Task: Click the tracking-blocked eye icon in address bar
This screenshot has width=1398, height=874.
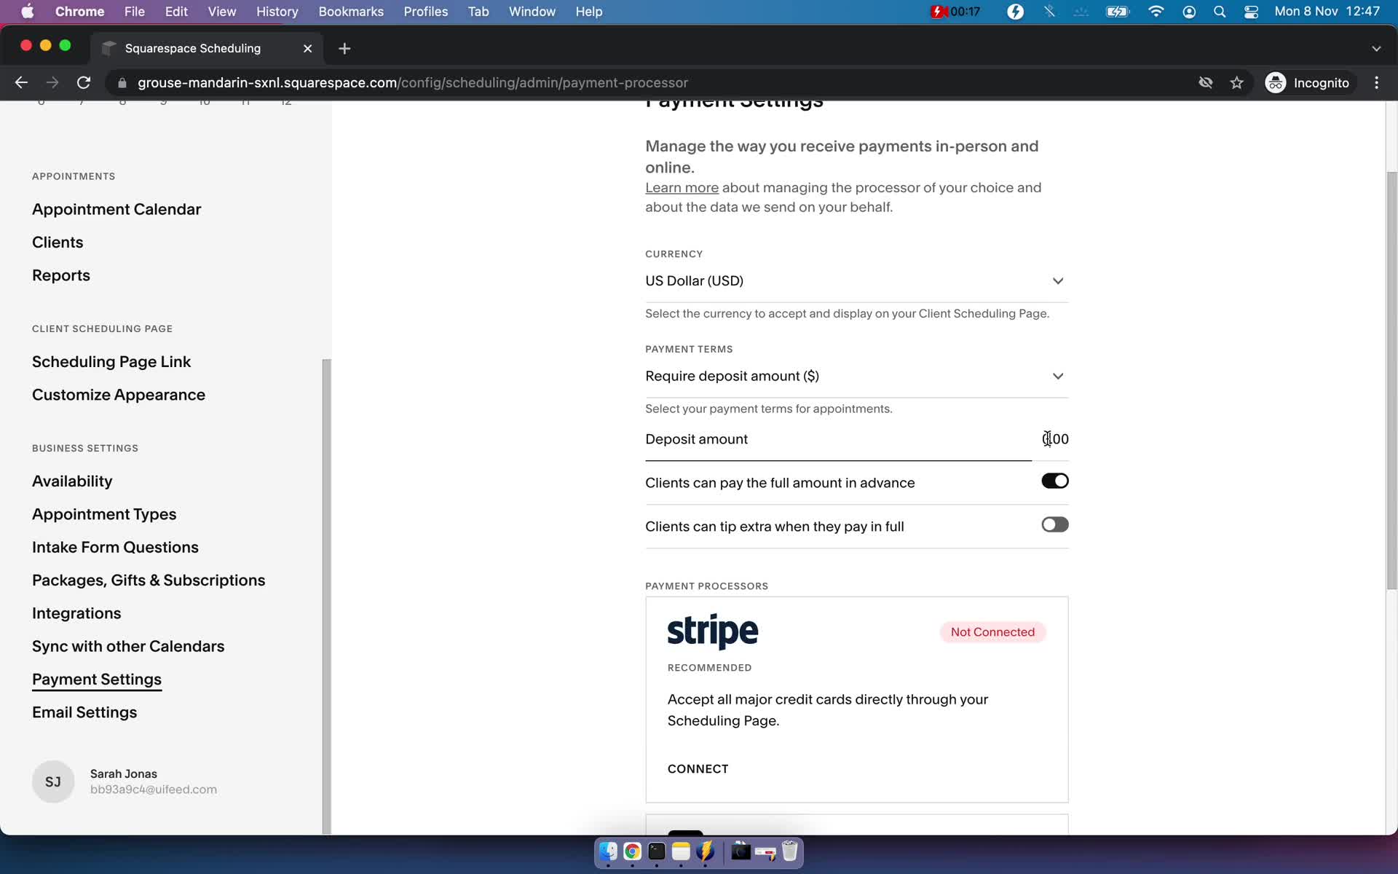Action: coord(1206,83)
